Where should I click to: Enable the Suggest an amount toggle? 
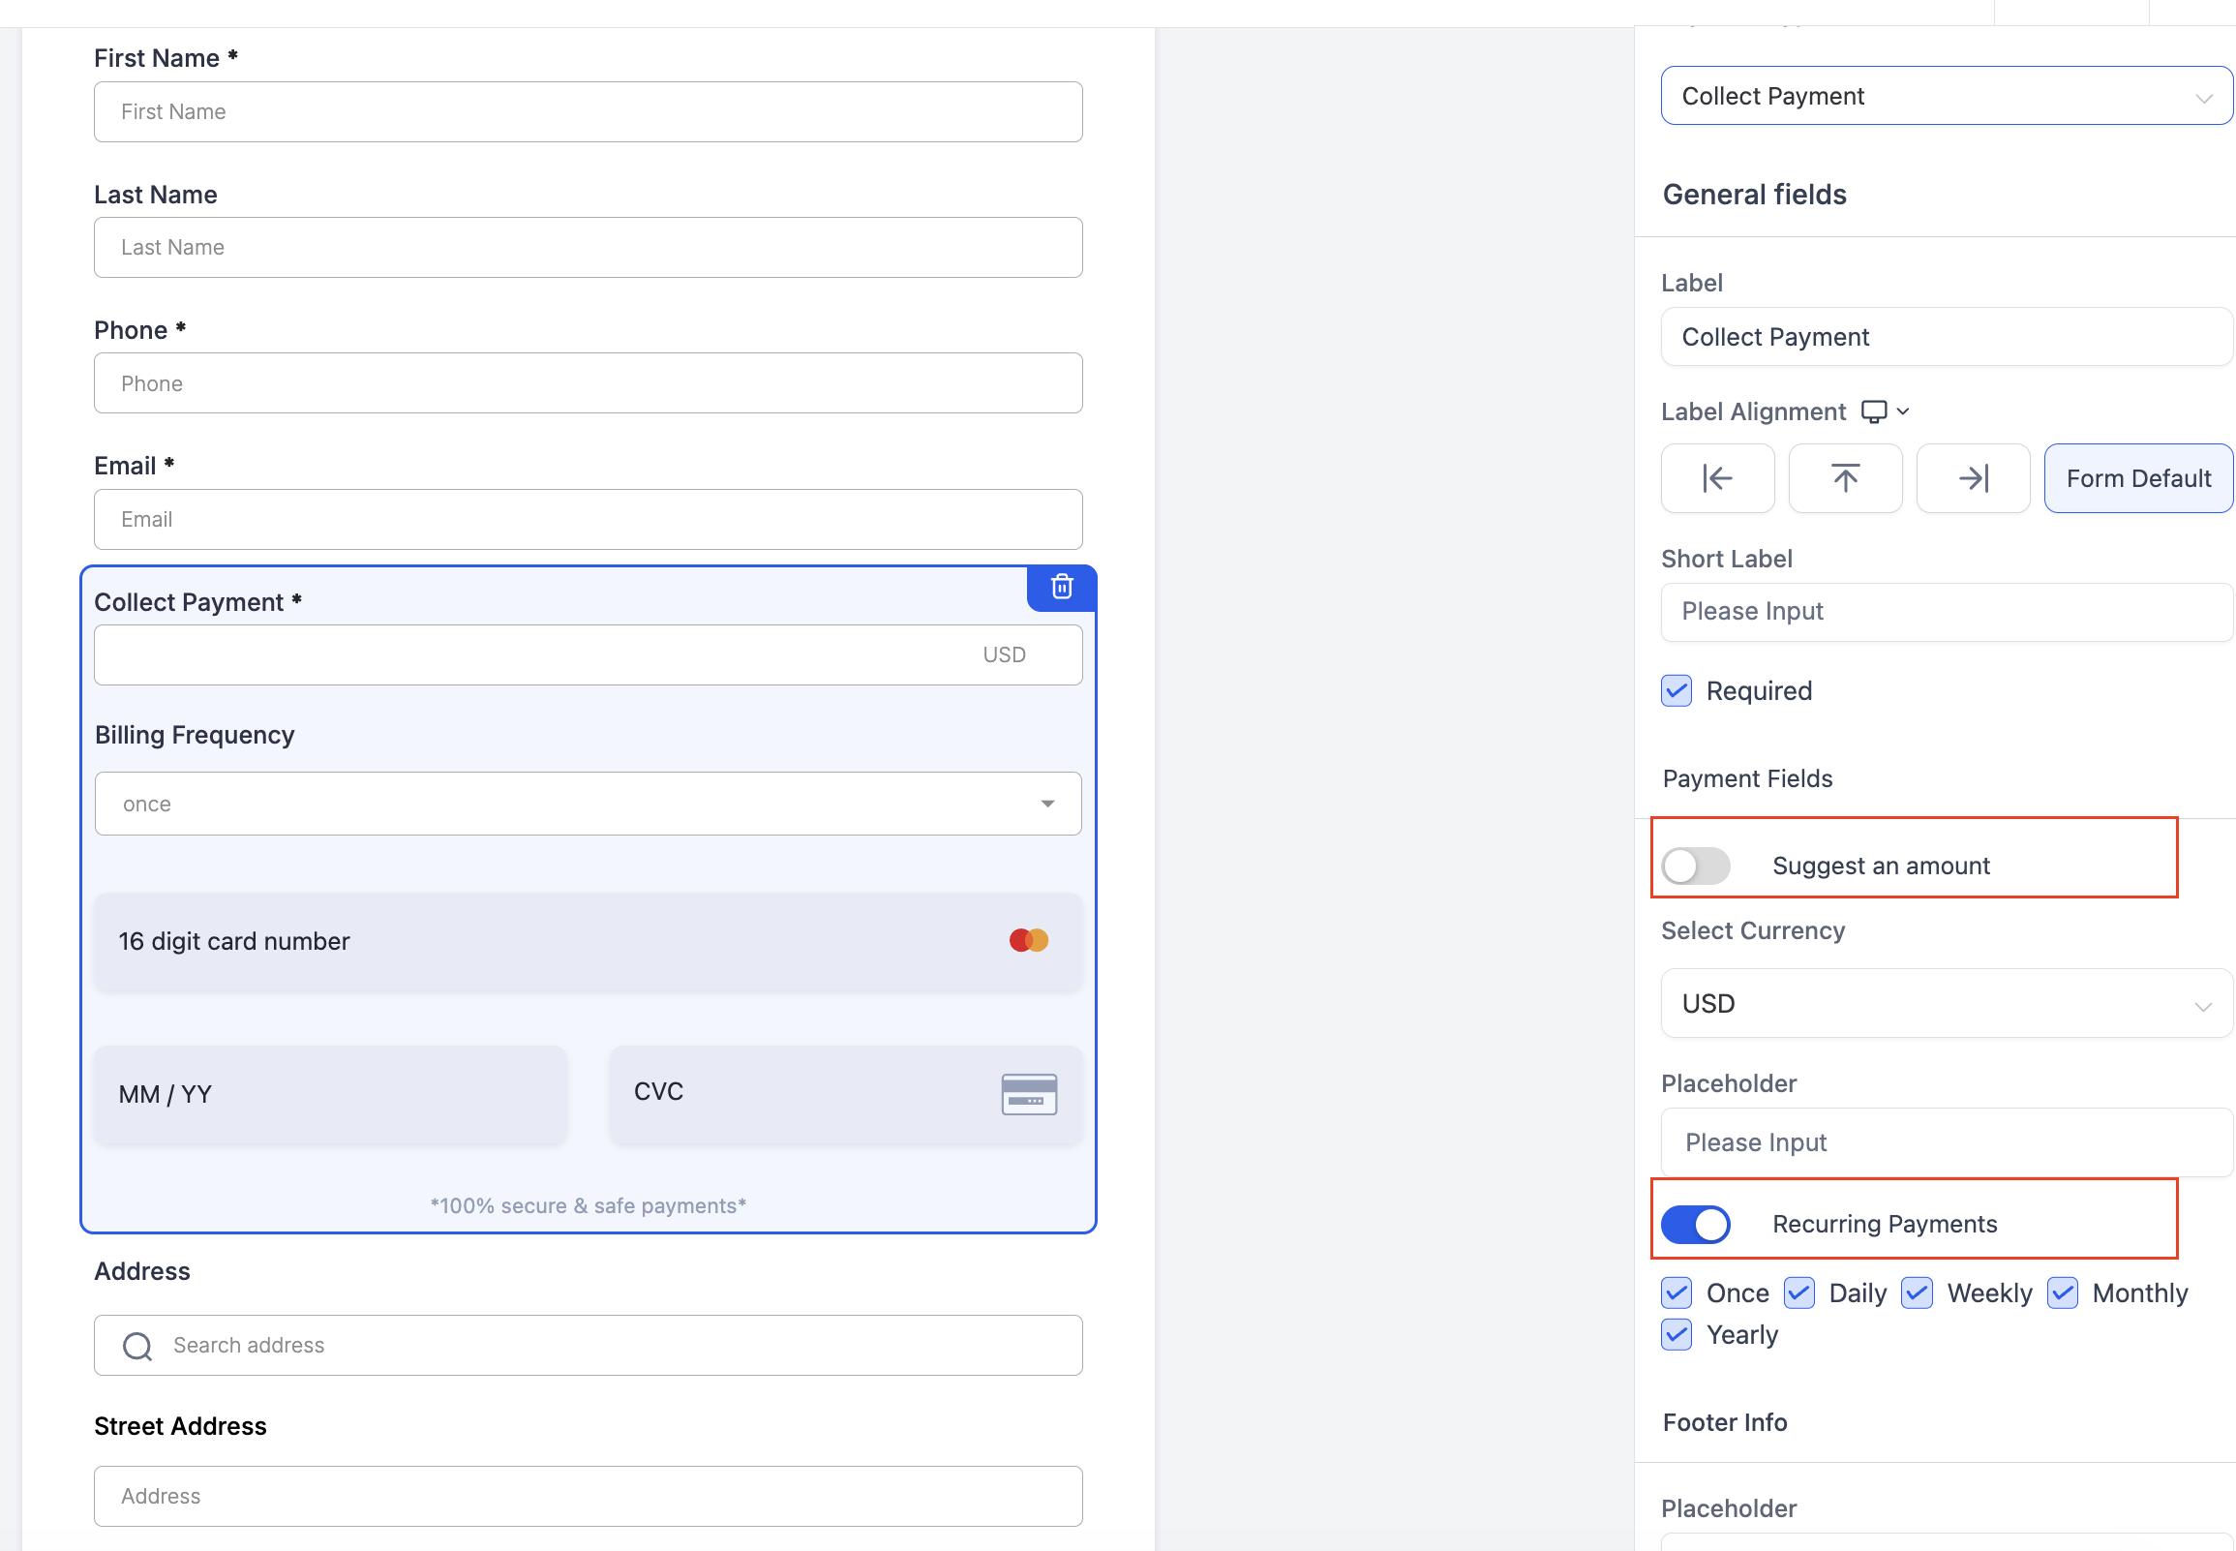[x=1696, y=866]
